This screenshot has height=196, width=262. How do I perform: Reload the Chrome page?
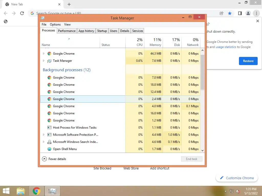coord(22,13)
